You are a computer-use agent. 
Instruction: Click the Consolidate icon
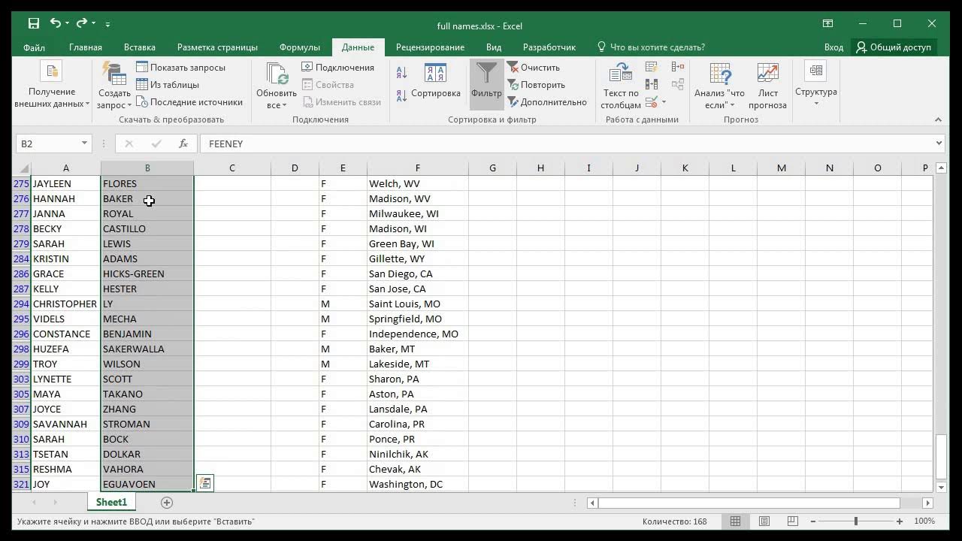(678, 67)
